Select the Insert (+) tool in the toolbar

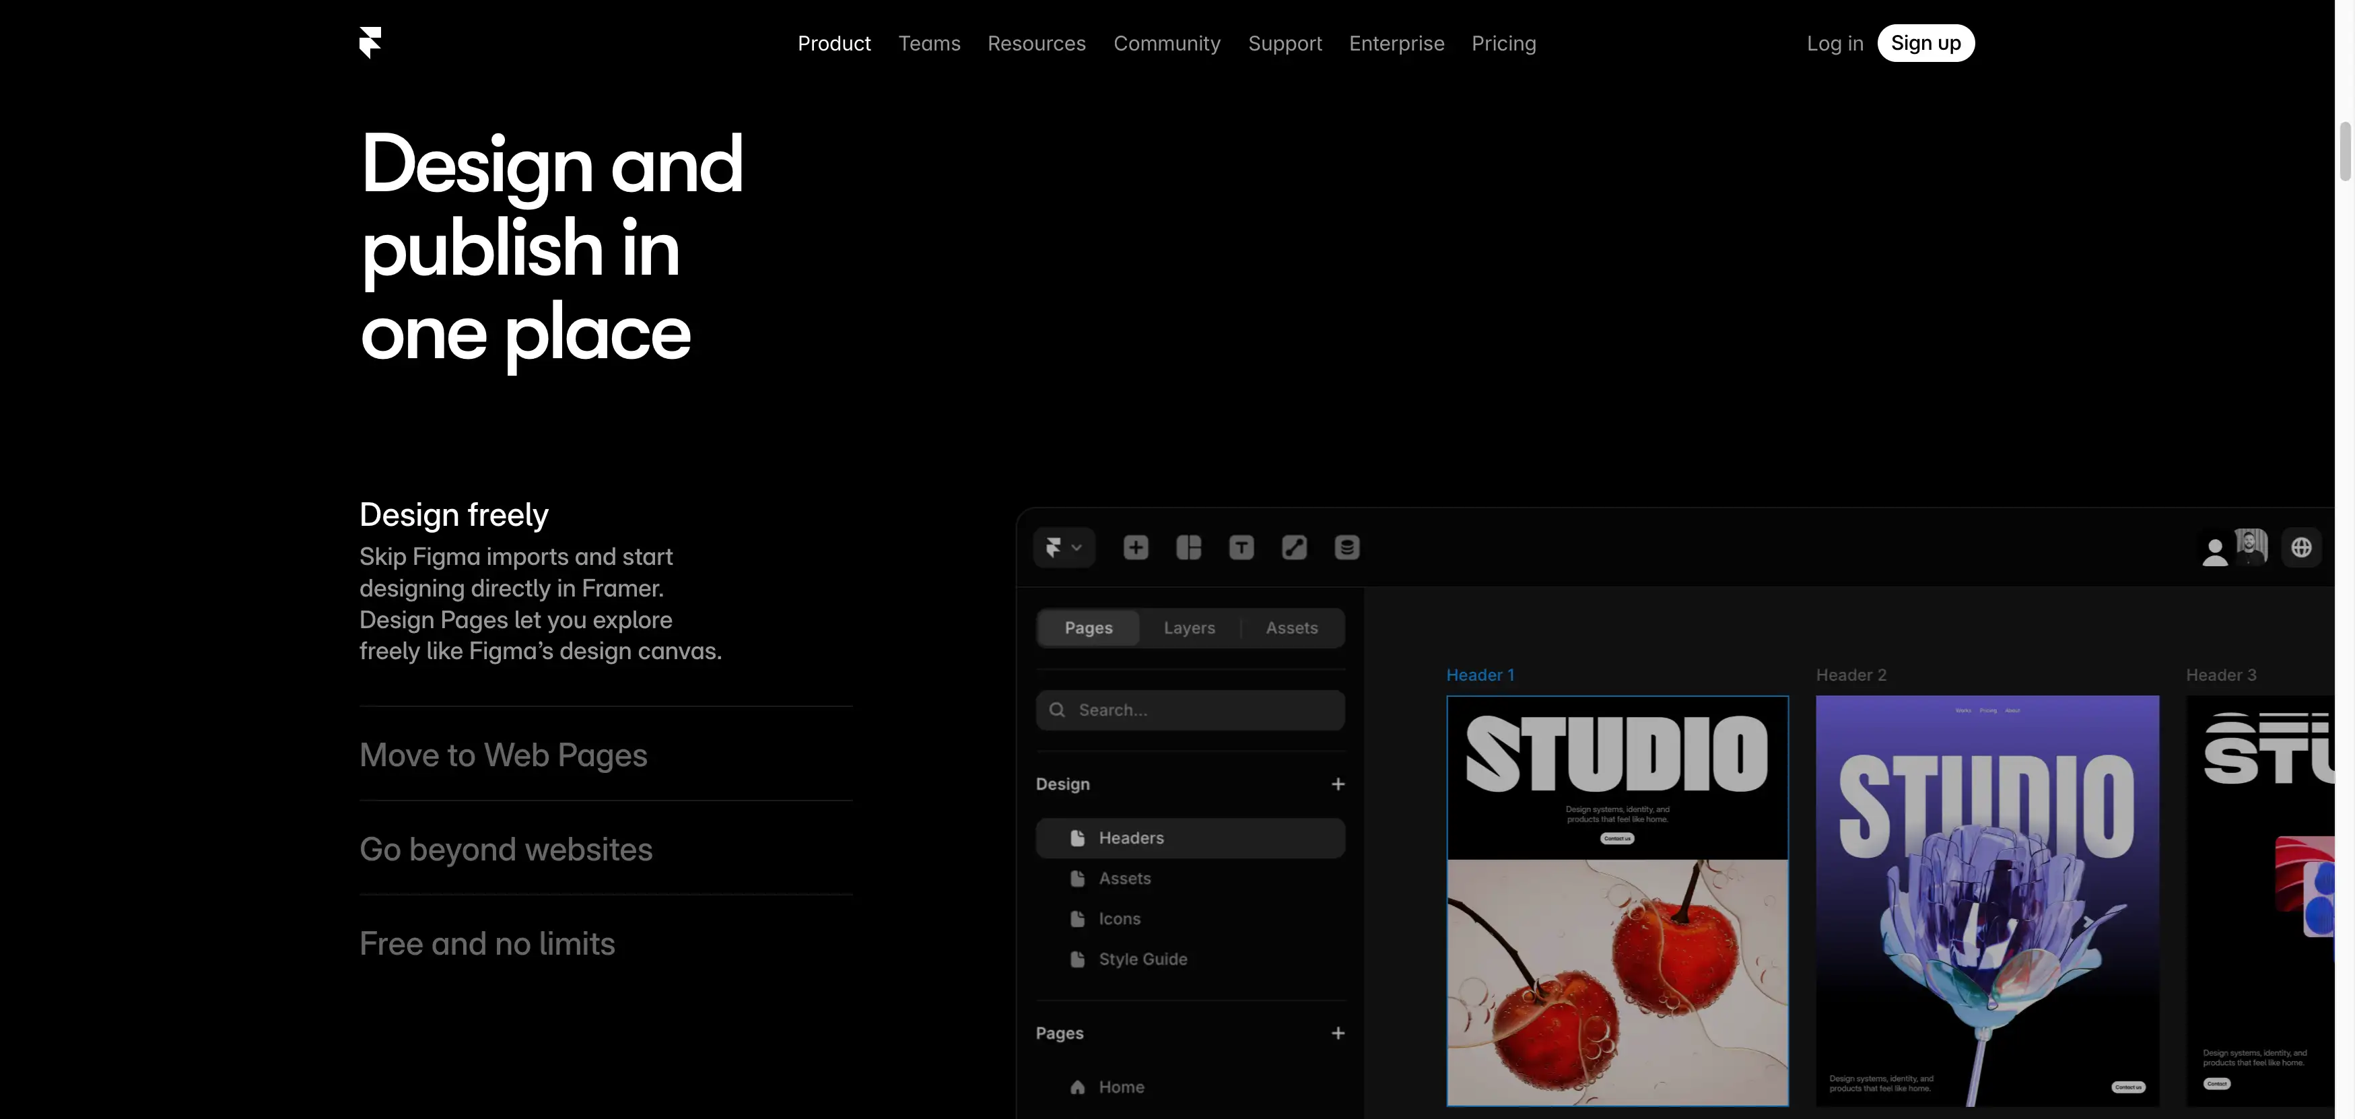pyautogui.click(x=1136, y=547)
